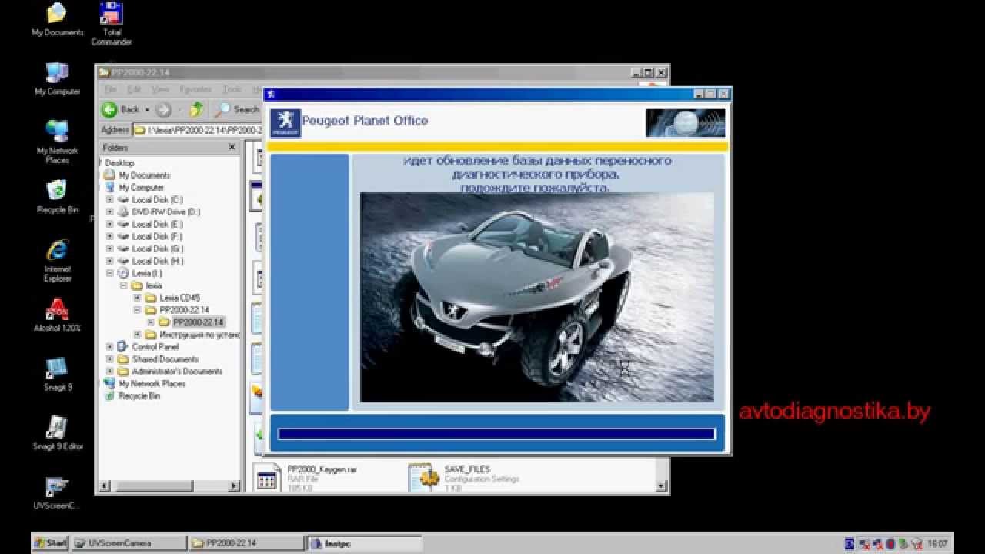This screenshot has width=985, height=554.
Task: Click installation progress bar in Planet Office
Action: click(x=496, y=434)
